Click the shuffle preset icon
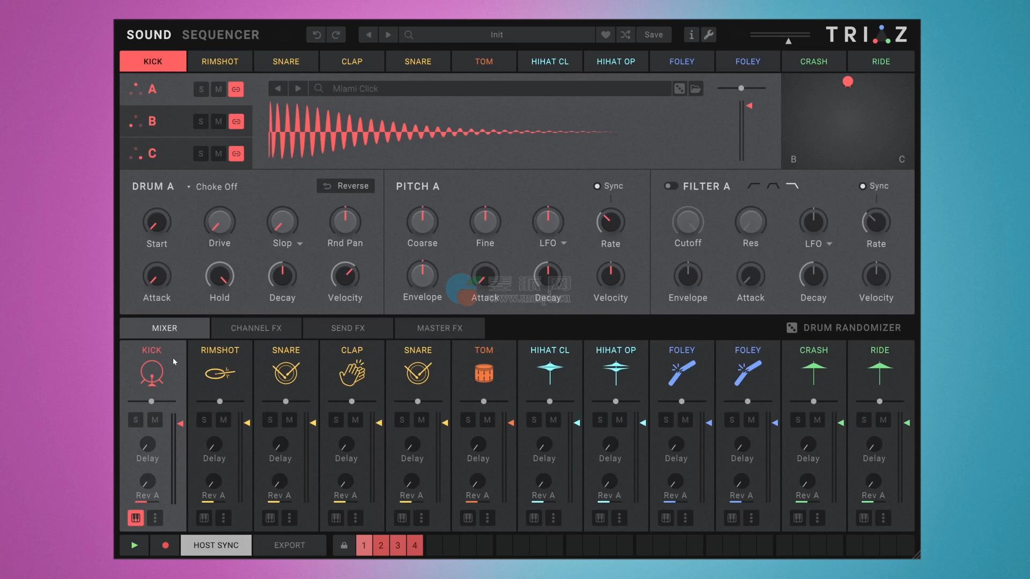 pos(626,35)
